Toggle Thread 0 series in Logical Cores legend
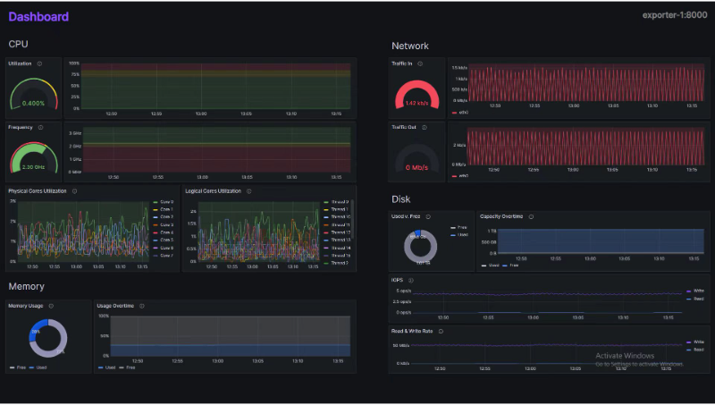This screenshot has height=405, width=715. (336, 202)
